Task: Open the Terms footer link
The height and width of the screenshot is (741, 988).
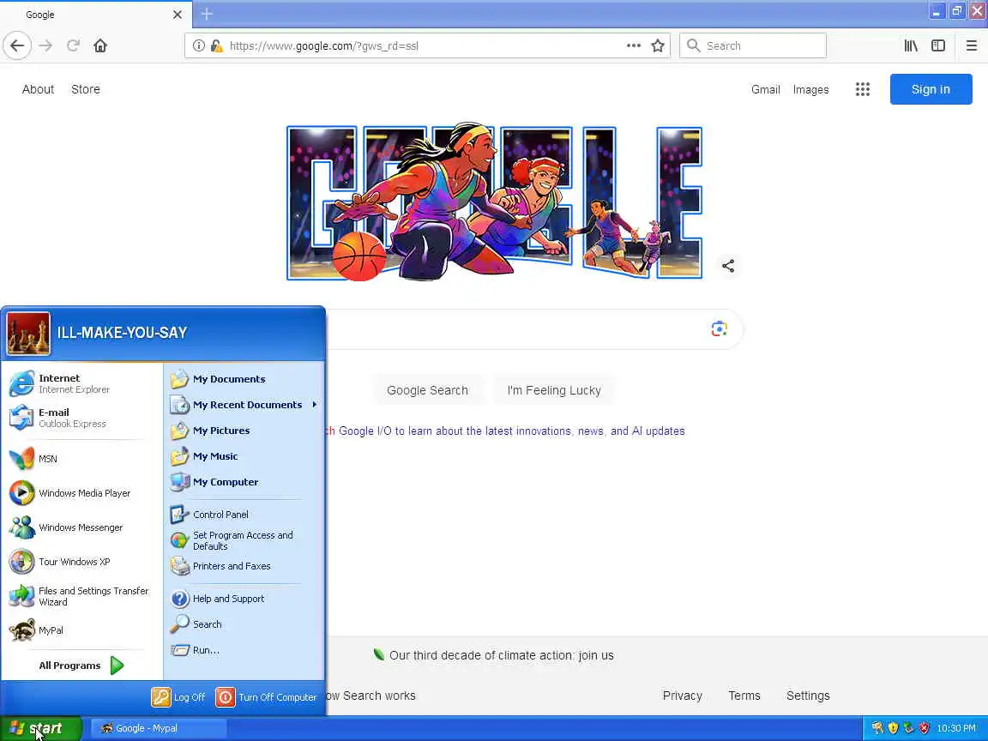Action: [744, 696]
